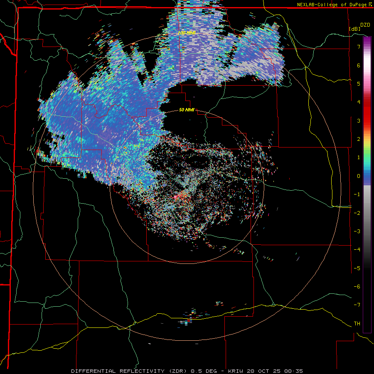
Task: Click the 50 NMI range ring label
Action: click(187, 110)
